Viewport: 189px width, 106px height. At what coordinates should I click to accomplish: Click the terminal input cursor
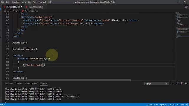5,101
